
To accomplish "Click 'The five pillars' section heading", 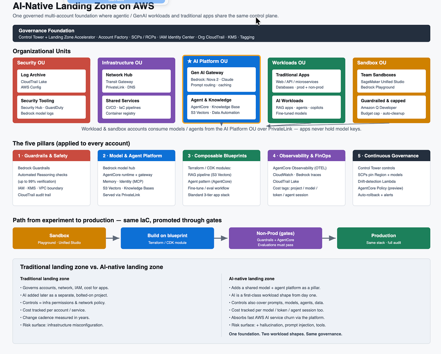I will tap(71, 143).
